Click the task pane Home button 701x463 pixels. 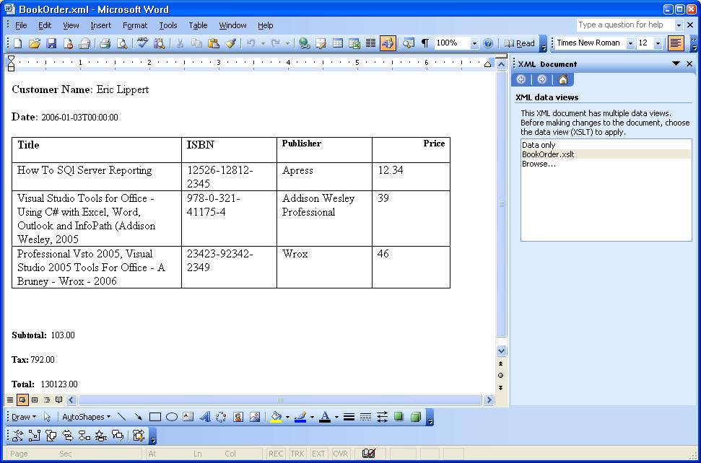[563, 79]
